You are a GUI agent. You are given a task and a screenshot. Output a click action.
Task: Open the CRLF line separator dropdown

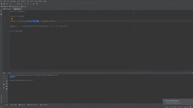tap(175, 107)
